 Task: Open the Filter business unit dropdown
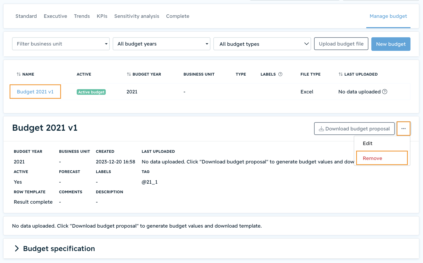61,44
